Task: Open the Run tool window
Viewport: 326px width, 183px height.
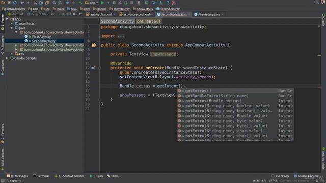Action: pos(96,176)
